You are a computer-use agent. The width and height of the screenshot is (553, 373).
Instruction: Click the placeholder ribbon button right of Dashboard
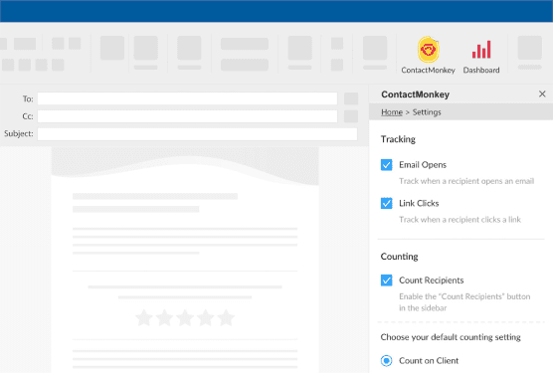[x=530, y=48]
